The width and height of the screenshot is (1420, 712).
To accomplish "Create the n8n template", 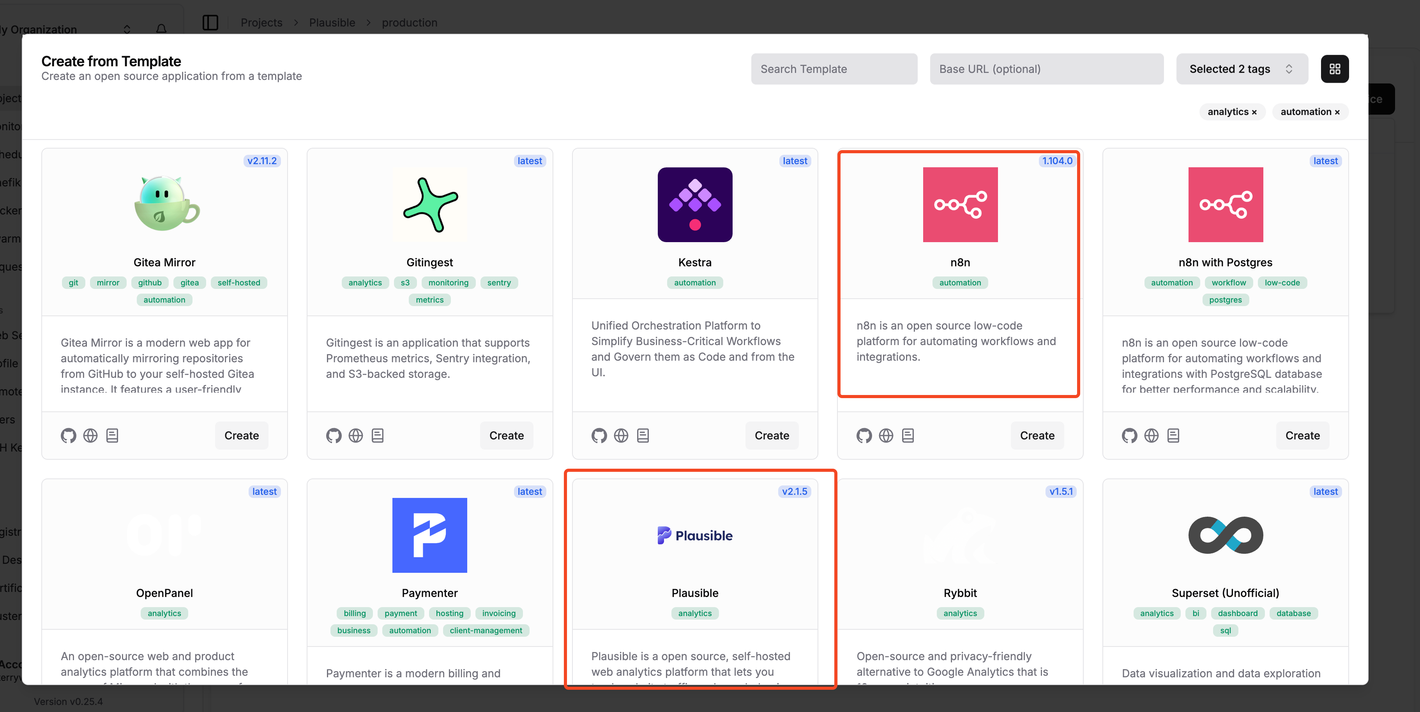I will (1037, 436).
